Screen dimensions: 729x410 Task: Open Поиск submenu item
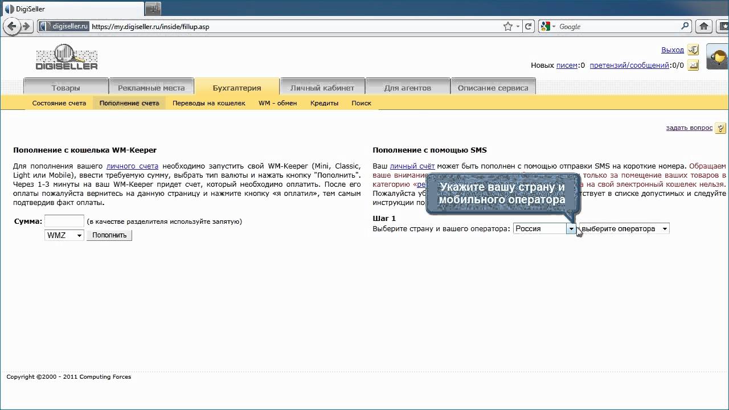(362, 103)
